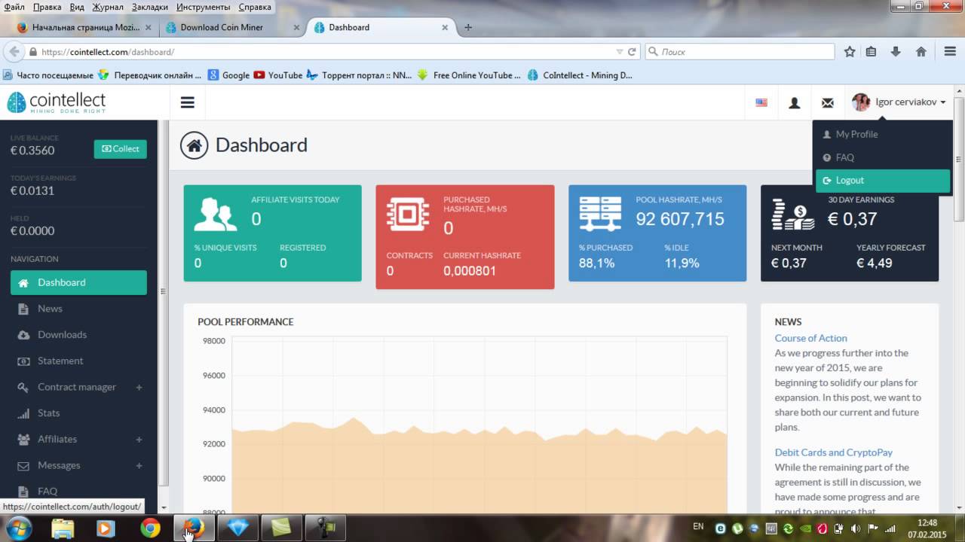
Task: Open the Igor cerviakov account dropdown
Action: [x=899, y=102]
